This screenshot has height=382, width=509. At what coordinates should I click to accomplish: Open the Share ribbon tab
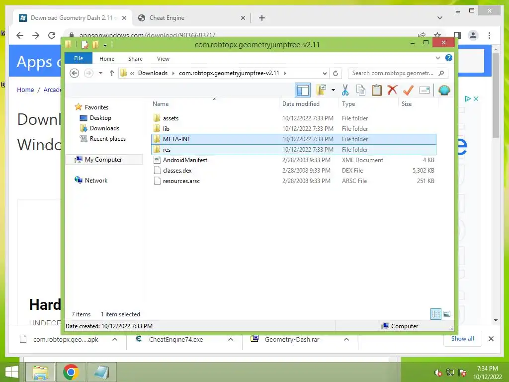point(135,59)
